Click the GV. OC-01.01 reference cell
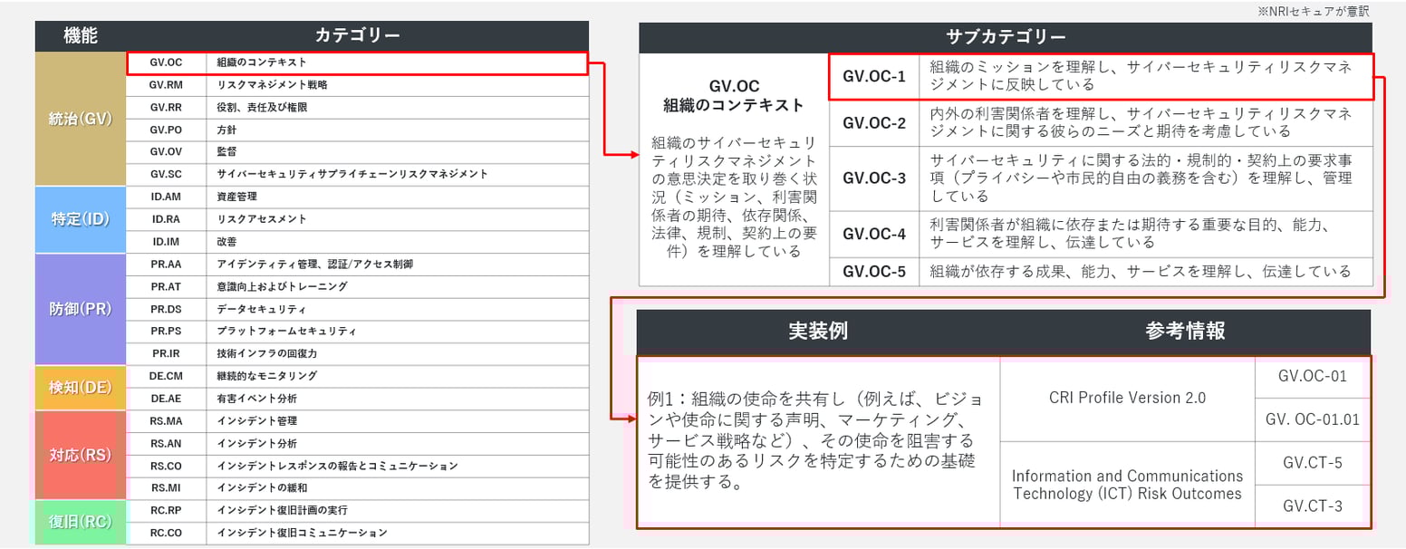 tap(1313, 419)
